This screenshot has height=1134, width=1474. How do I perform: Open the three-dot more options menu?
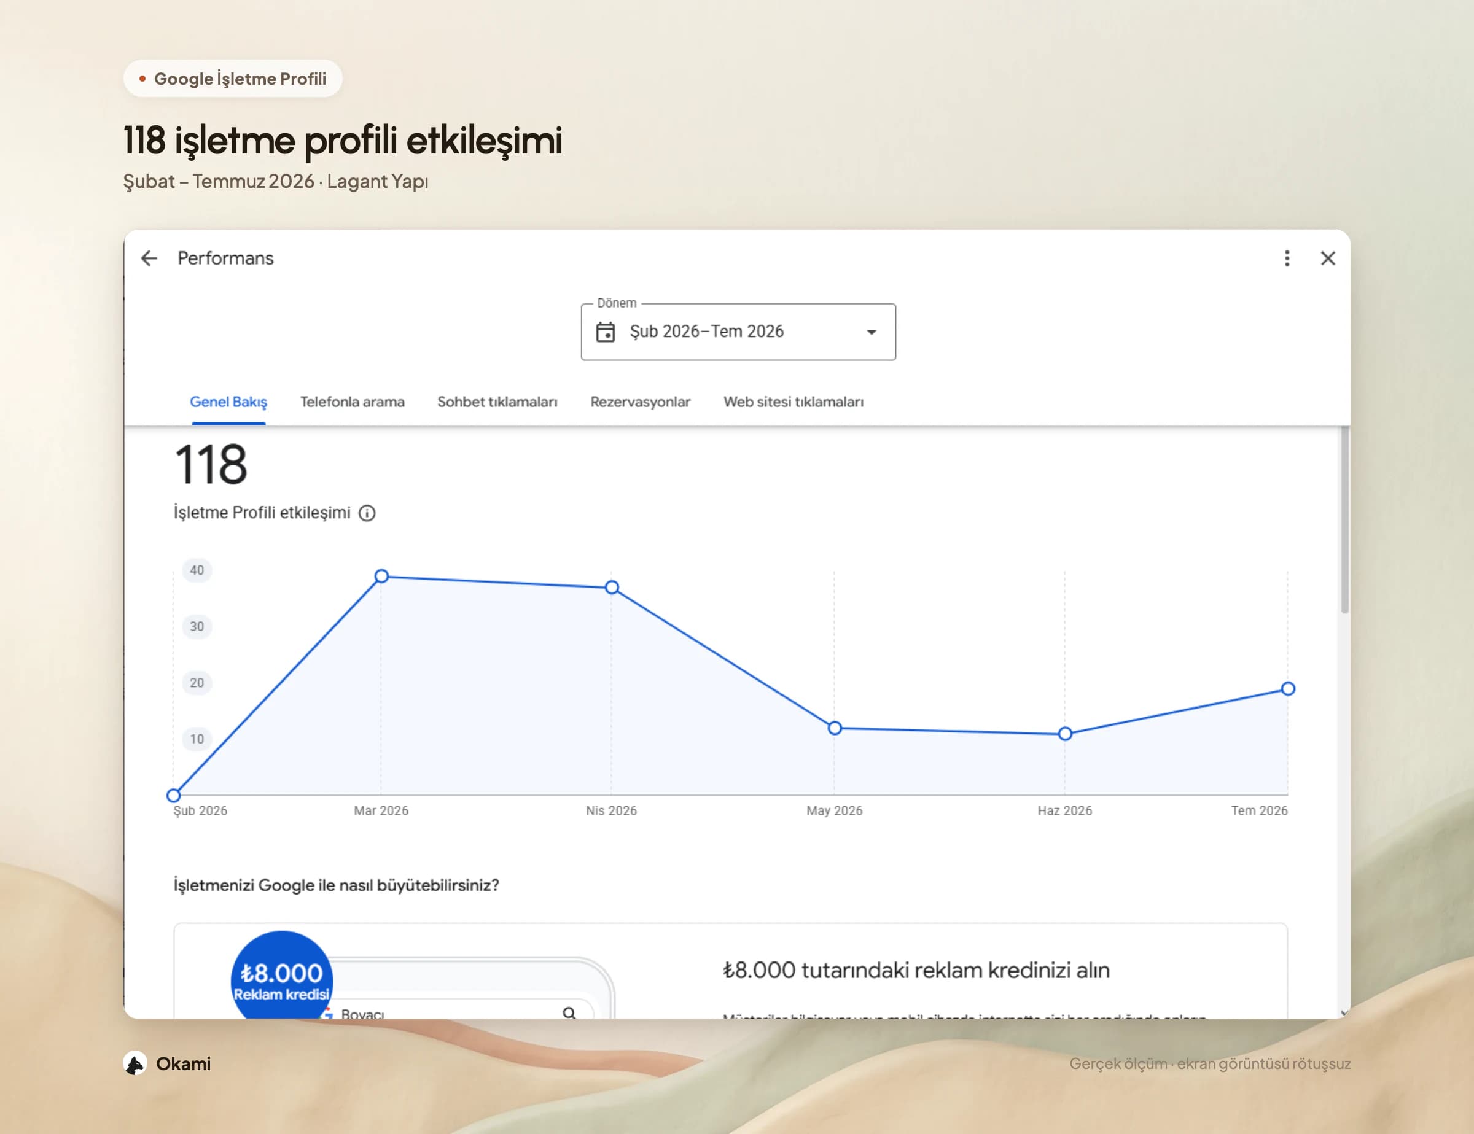point(1287,258)
